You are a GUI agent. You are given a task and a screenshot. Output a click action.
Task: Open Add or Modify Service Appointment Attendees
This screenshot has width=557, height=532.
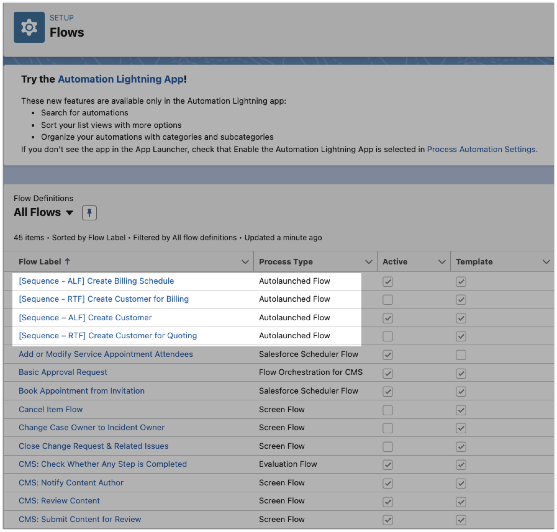pos(106,354)
